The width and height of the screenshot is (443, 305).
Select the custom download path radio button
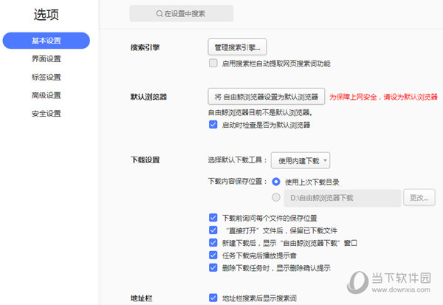click(276, 197)
